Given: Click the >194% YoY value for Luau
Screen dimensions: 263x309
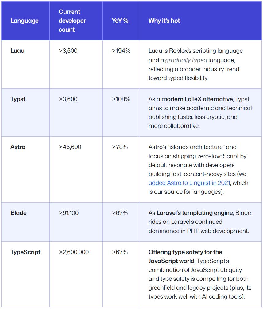Looking at the screenshot, I should [x=121, y=51].
